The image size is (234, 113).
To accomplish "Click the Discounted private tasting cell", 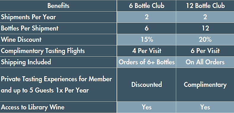I will [x=147, y=85].
